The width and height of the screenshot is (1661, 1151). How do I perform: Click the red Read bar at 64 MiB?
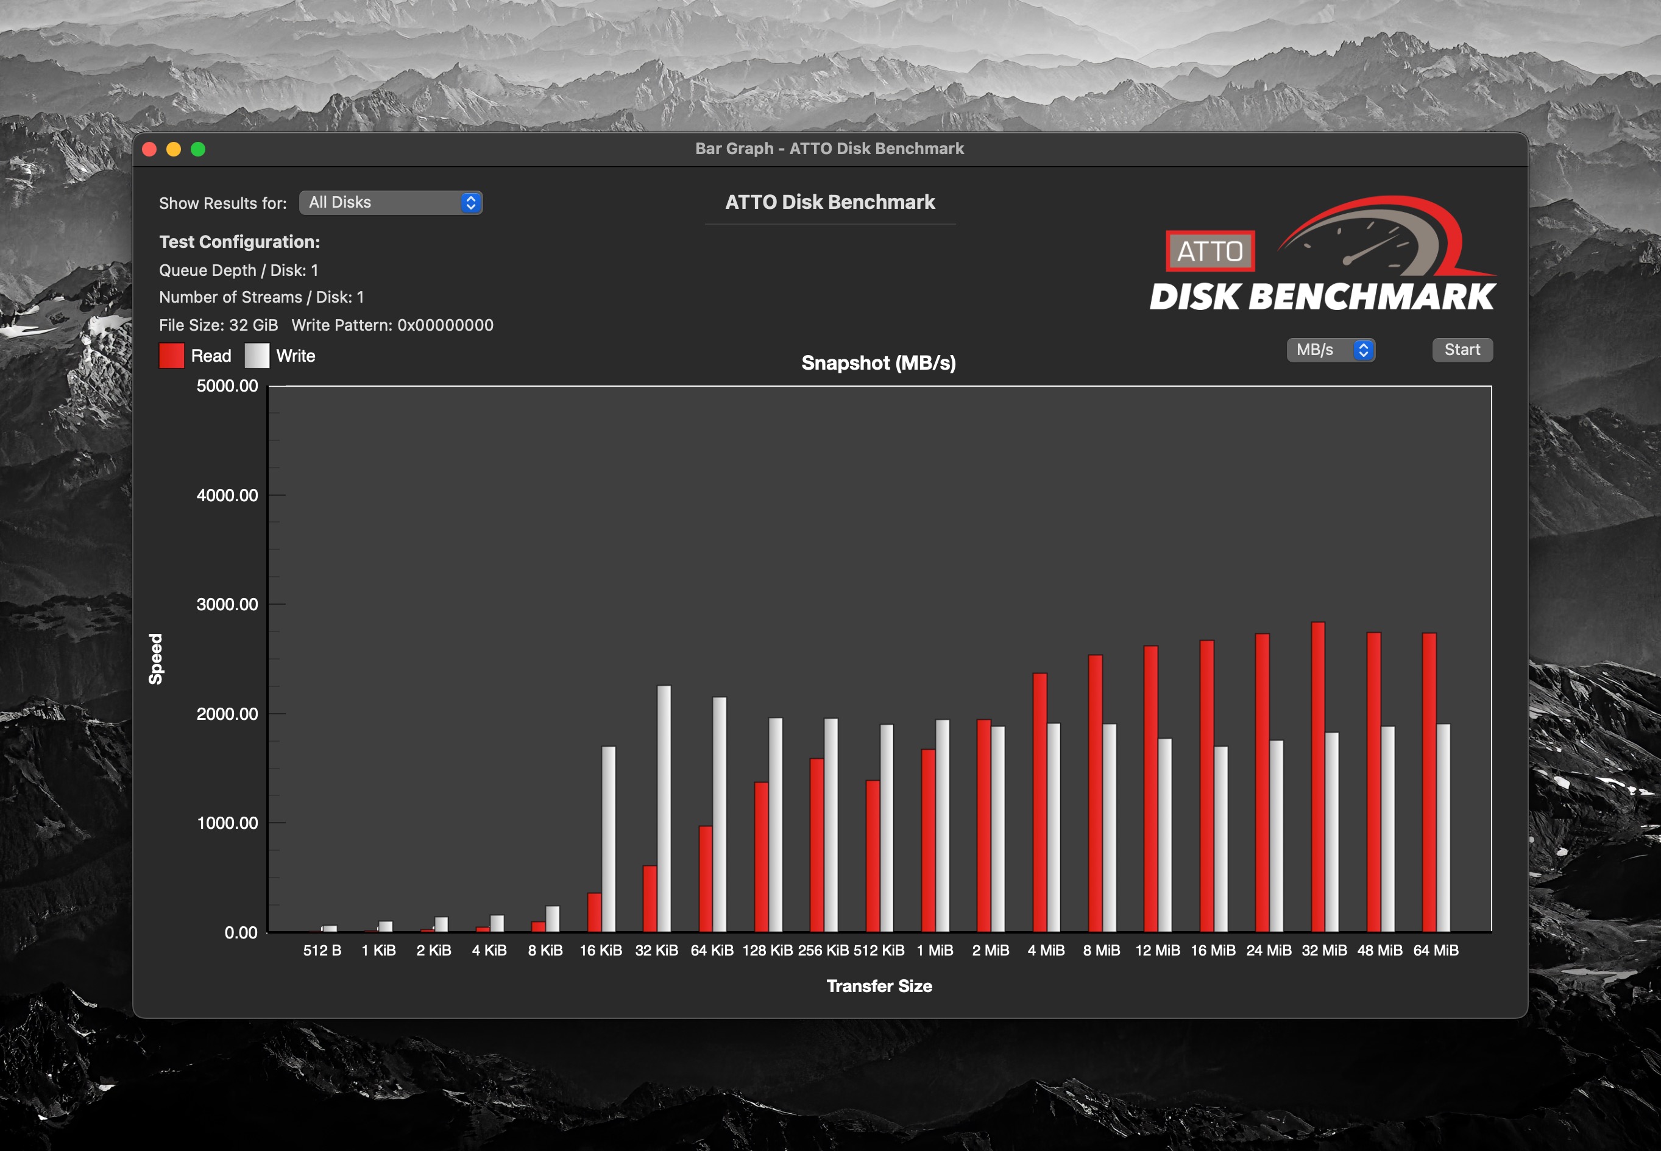tap(1429, 783)
